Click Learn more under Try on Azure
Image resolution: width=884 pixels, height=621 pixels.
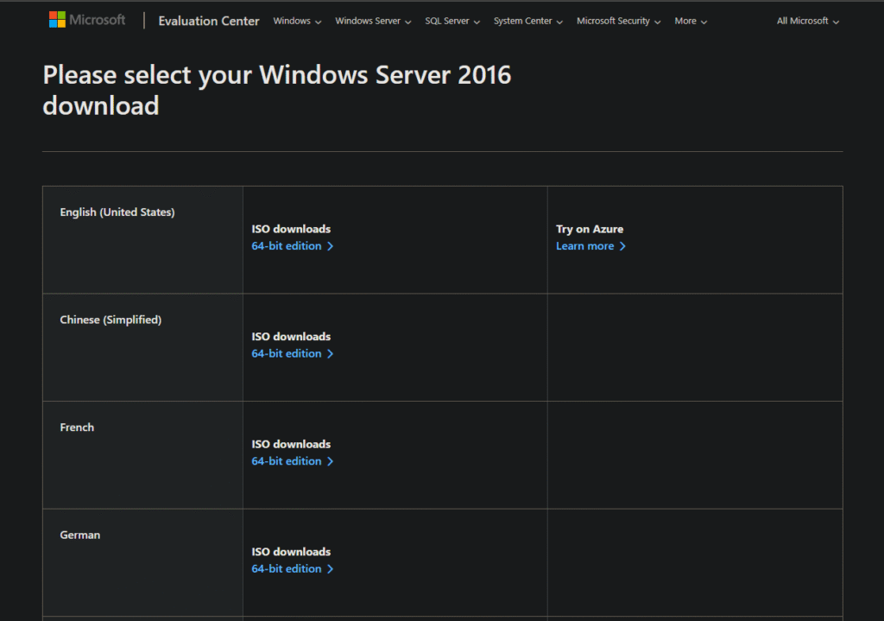coord(590,246)
